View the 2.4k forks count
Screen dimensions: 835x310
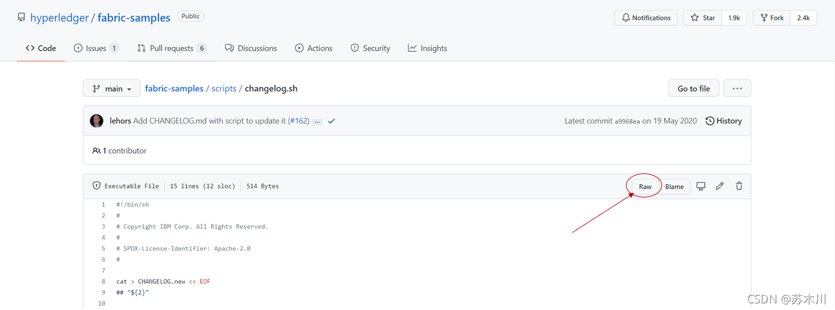click(803, 18)
